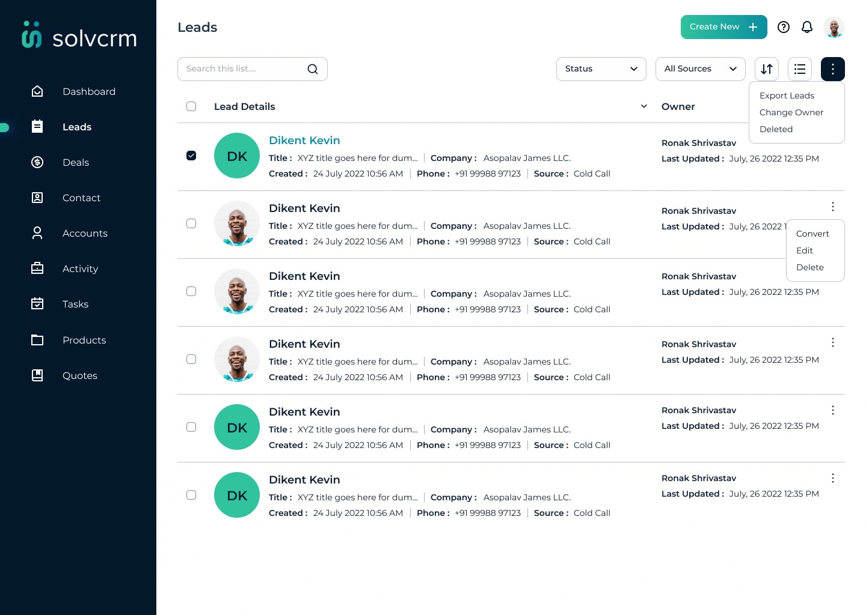866x615 pixels.
Task: Open Quotes via its sidebar icon
Action: click(37, 375)
